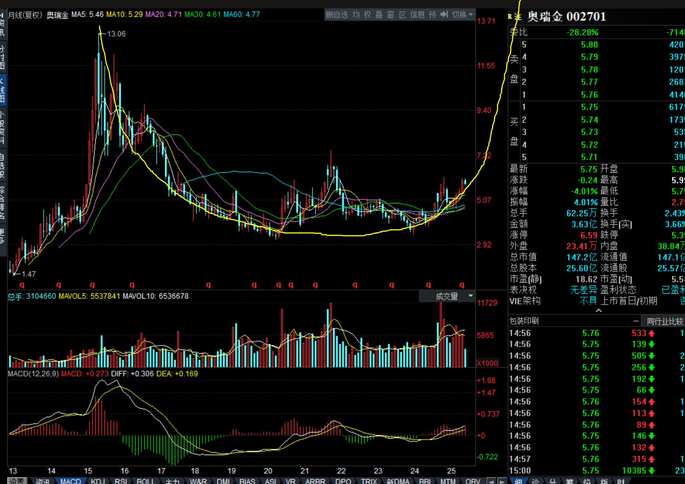Select the ASI indicator tab
The height and width of the screenshot is (484, 685).
(271, 481)
